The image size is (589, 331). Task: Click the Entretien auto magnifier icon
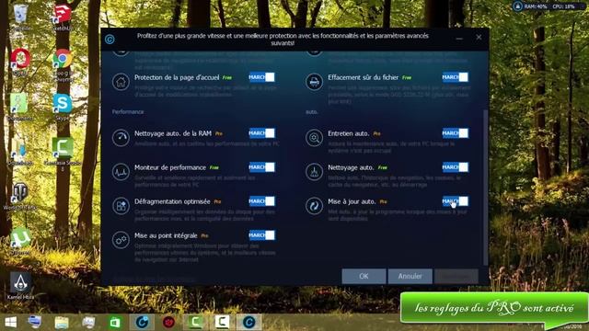[314, 138]
